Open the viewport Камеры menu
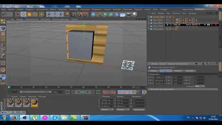The height and width of the screenshot is (125, 222). coord(19,19)
